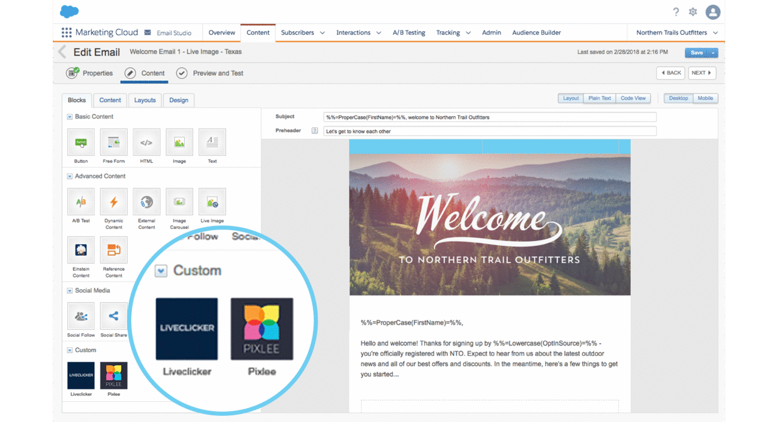Select the Content panel tab
This screenshot has width=778, height=422.
pos(110,100)
